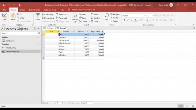This screenshot has width=196, height=110.
Task: Switch to the Employee document tab
Action: 49,28
